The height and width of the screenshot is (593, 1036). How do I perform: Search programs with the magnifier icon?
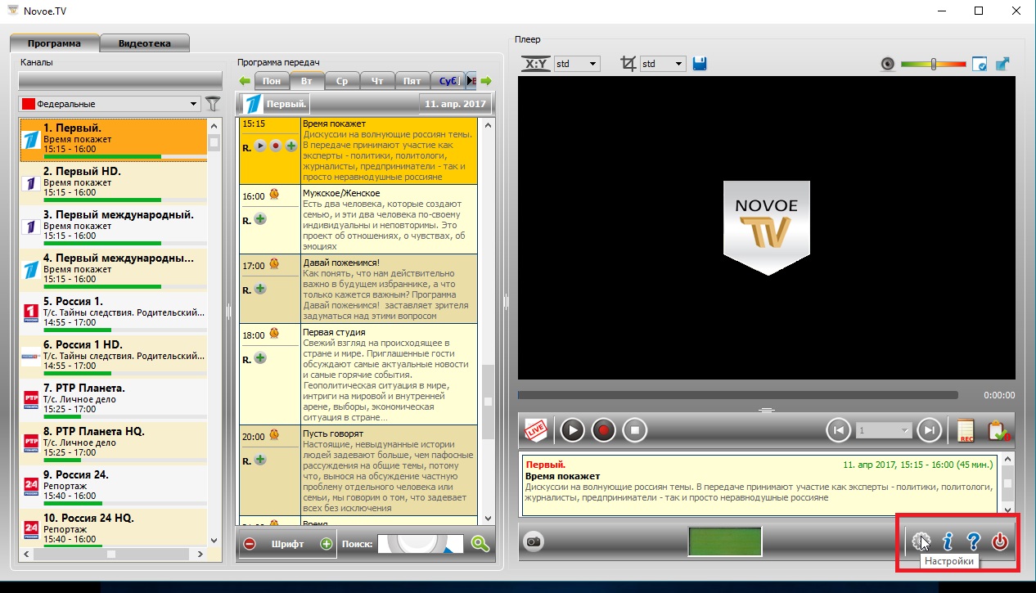480,544
